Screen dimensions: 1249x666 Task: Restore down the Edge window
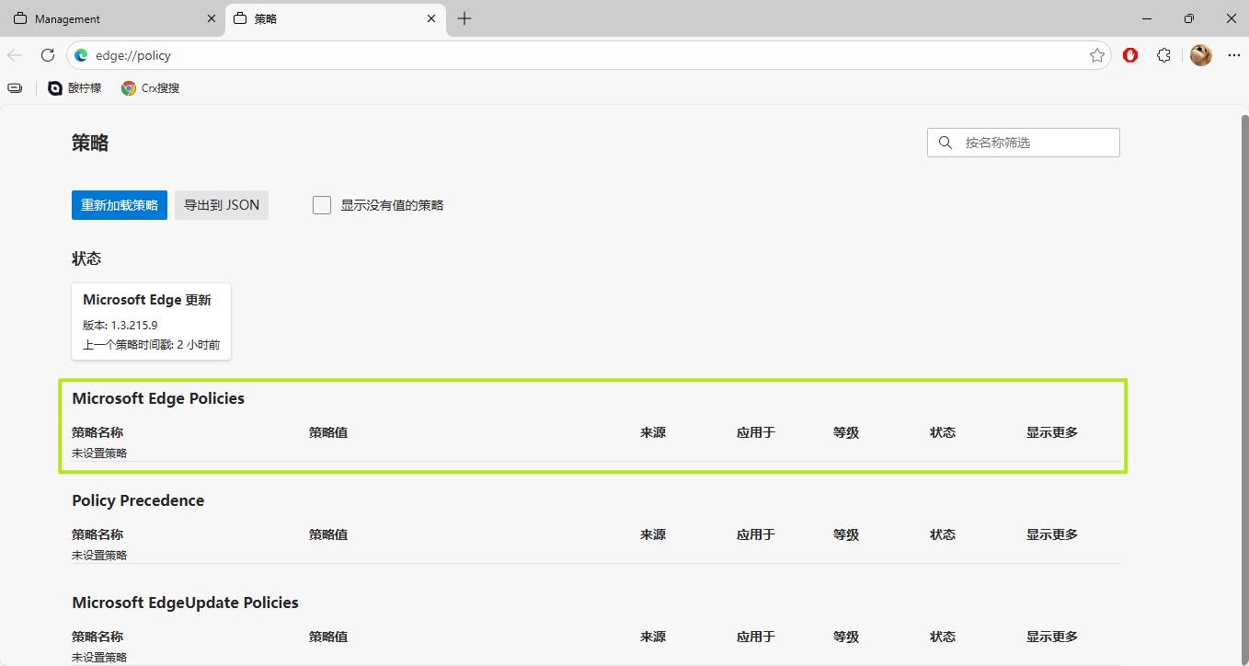pos(1189,18)
